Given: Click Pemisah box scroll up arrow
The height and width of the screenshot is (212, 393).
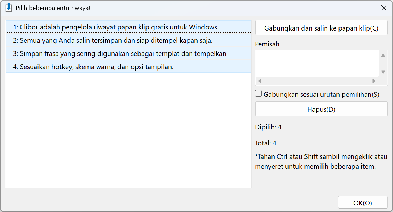Looking at the screenshot, I should tap(383, 56).
